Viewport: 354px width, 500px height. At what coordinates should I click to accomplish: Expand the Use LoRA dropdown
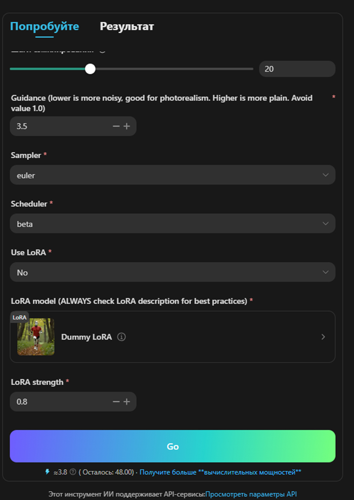coord(172,272)
